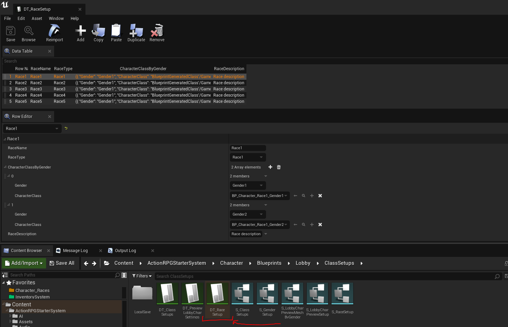Empty the CharacterClassByGender array with trash icon
The height and width of the screenshot is (327, 508).
pos(279,167)
